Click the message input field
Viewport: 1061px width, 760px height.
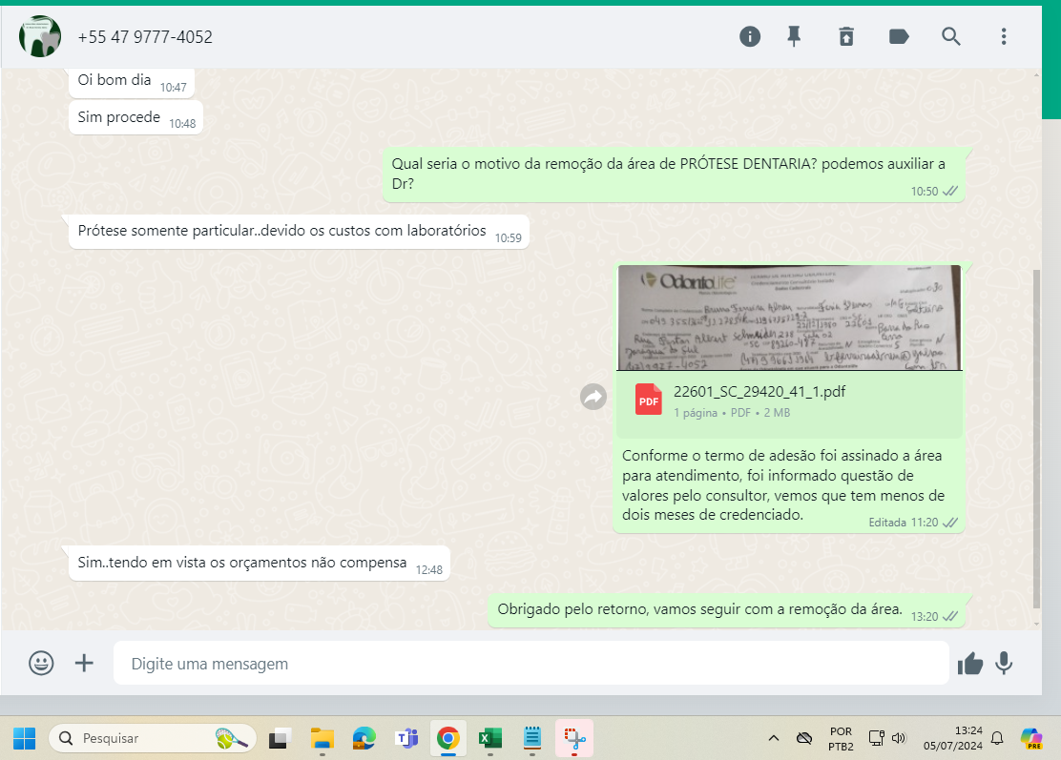pyautogui.click(x=530, y=663)
